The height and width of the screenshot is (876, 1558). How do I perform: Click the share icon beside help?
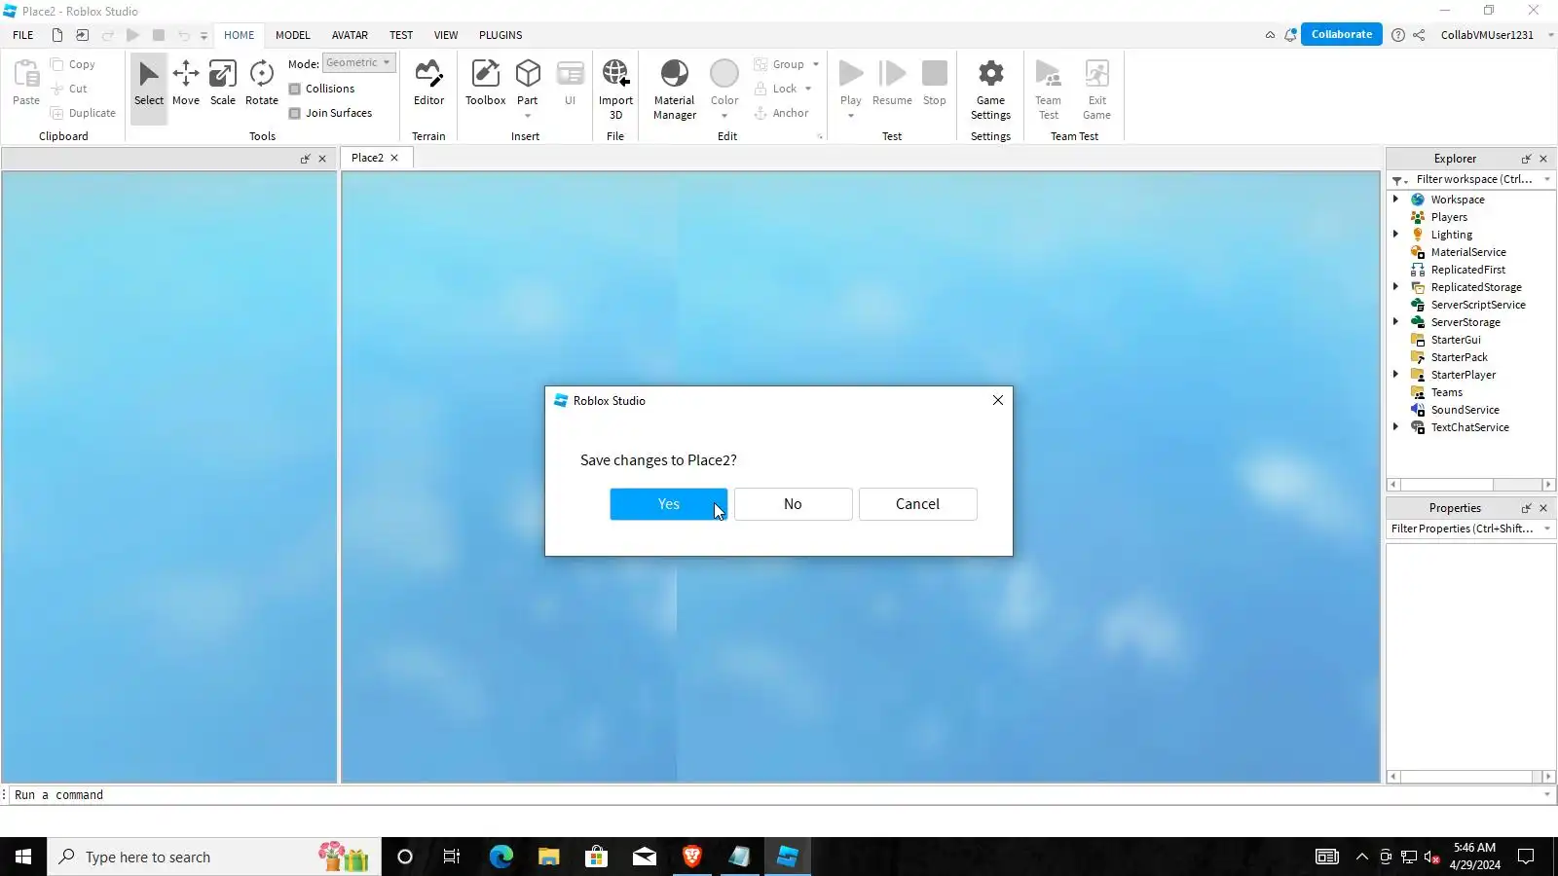(x=1419, y=35)
